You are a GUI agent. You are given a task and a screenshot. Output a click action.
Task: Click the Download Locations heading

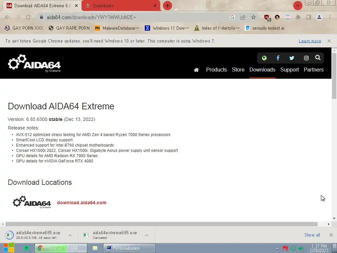(x=40, y=182)
